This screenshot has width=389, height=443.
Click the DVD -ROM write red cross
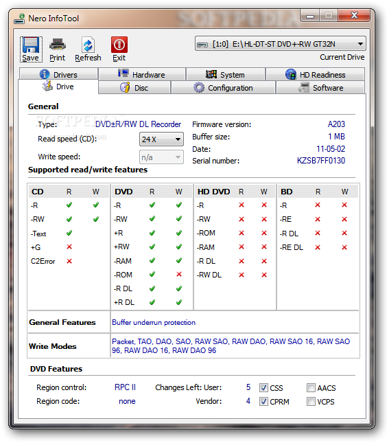[178, 274]
